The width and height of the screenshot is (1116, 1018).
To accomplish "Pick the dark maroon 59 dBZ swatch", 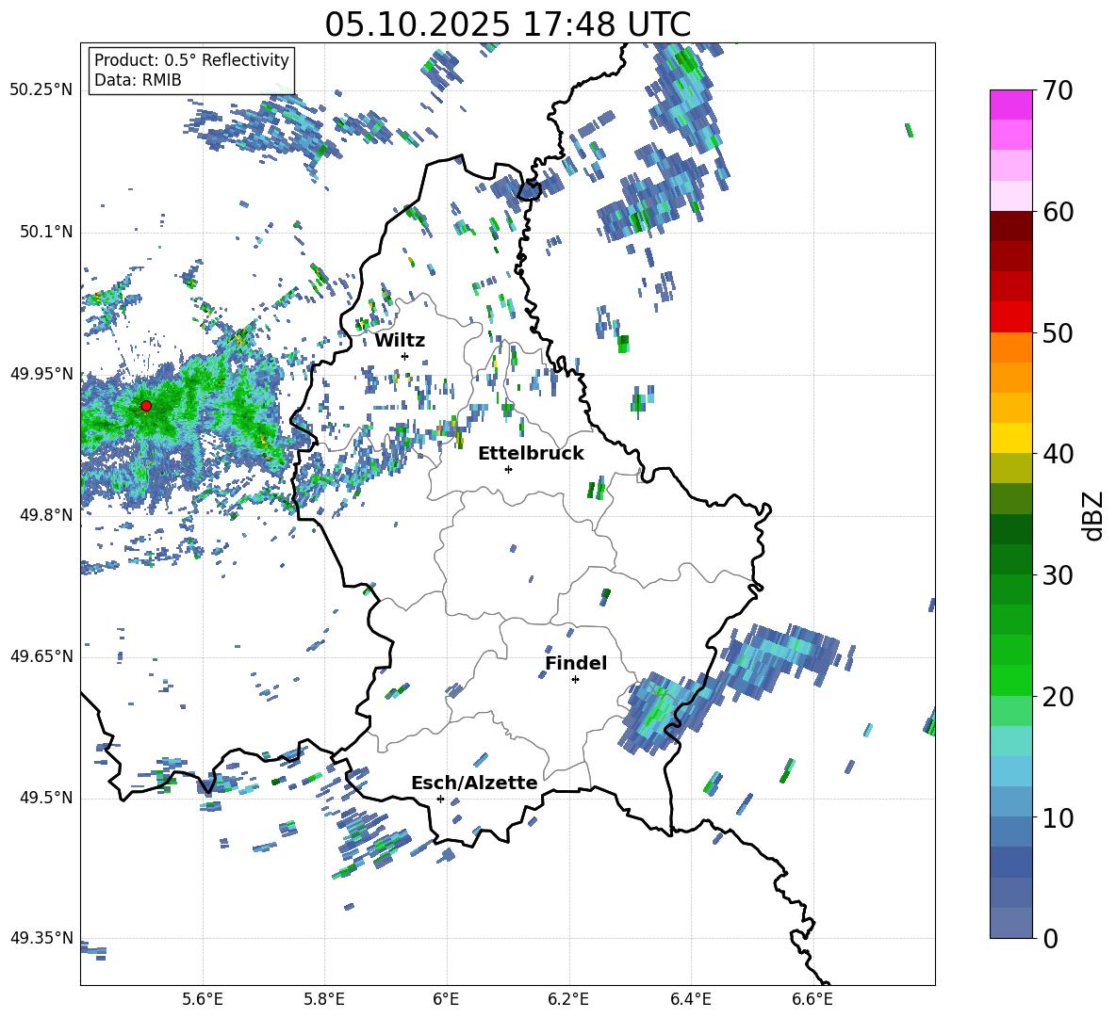I will (x=1010, y=226).
